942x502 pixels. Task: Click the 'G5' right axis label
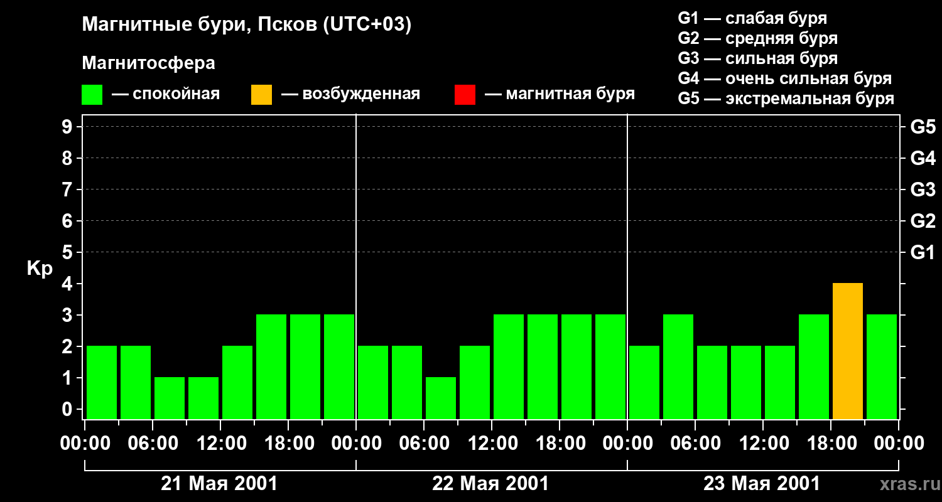[x=923, y=127]
